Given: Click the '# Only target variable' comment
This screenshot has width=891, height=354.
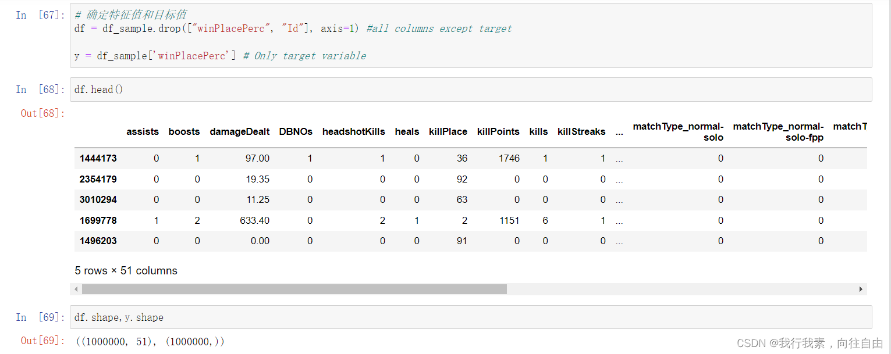Looking at the screenshot, I should pyautogui.click(x=304, y=56).
